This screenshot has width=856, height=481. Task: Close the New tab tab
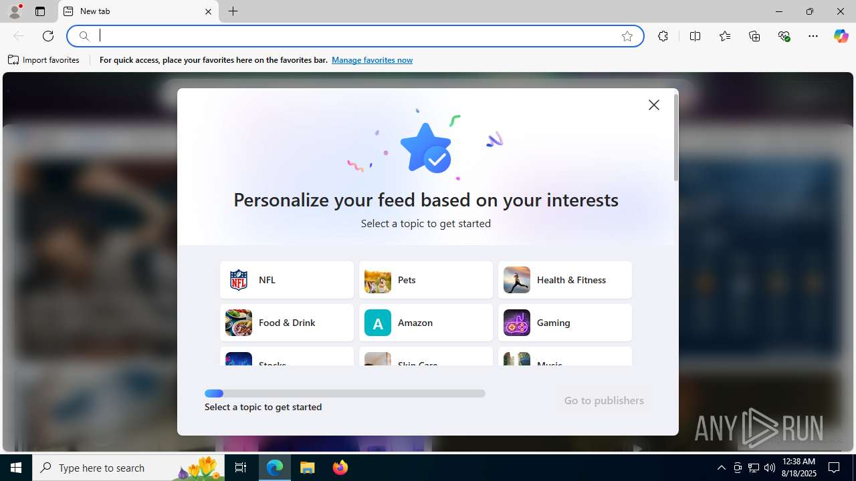[208, 11]
